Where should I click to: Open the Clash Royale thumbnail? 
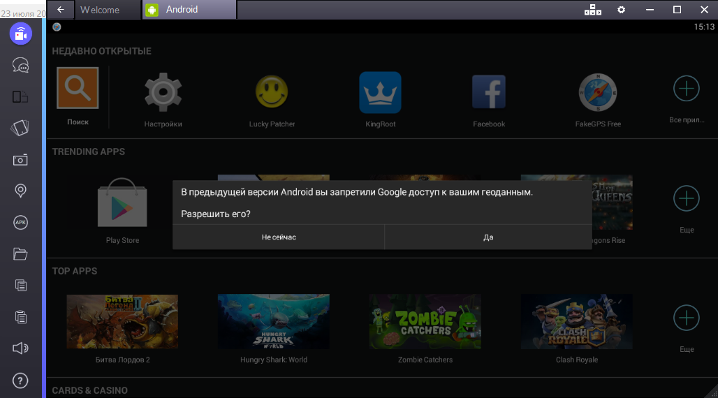576,321
